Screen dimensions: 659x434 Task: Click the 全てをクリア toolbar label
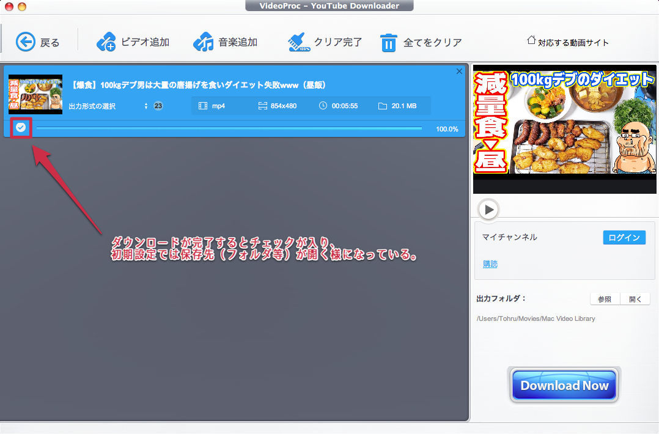[432, 42]
